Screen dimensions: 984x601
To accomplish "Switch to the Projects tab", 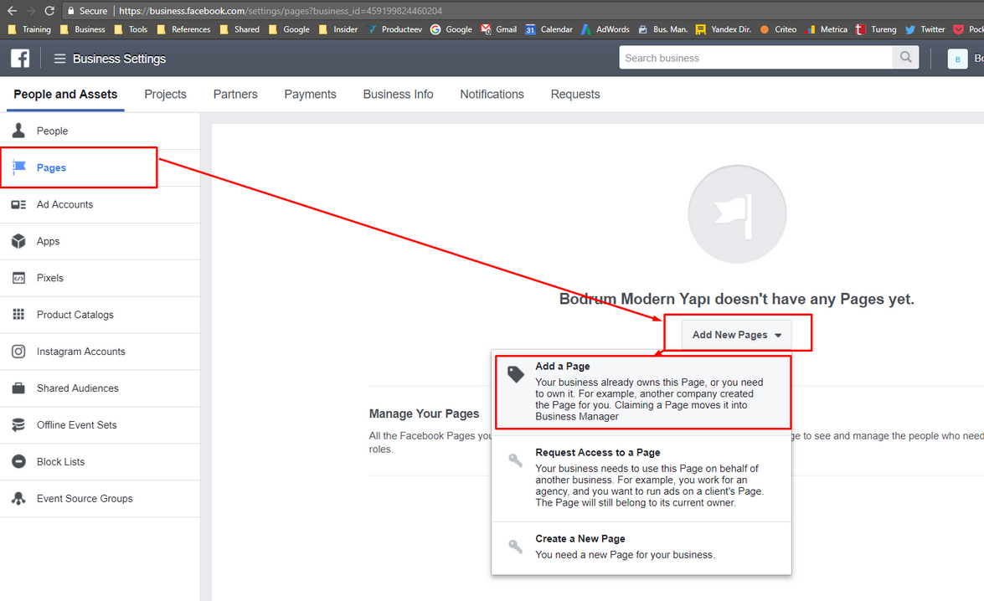I will (165, 95).
